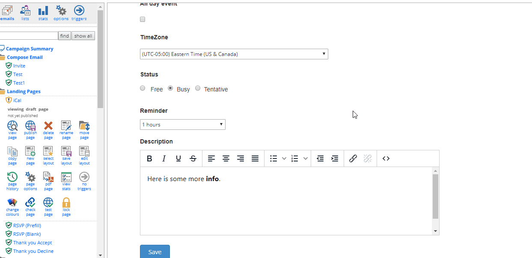
Task: Open the triggers tab in top toolbar
Action: [79, 13]
